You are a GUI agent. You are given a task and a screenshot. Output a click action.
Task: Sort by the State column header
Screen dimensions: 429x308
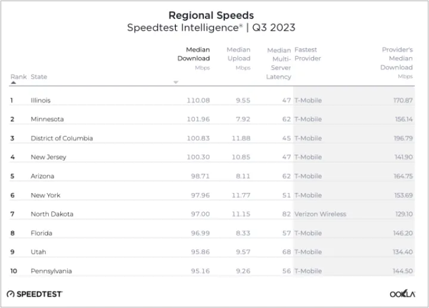[x=39, y=77]
